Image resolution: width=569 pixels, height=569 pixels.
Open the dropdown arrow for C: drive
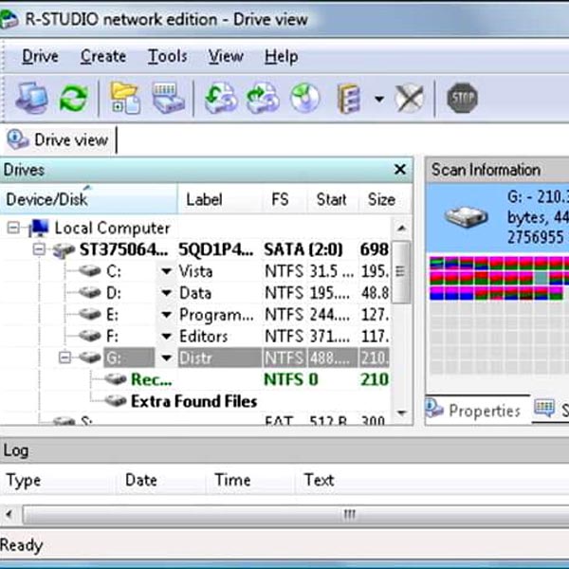coord(167,271)
